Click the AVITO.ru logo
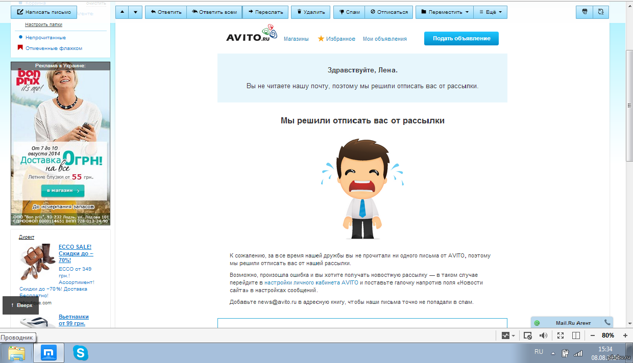 pyautogui.click(x=252, y=34)
